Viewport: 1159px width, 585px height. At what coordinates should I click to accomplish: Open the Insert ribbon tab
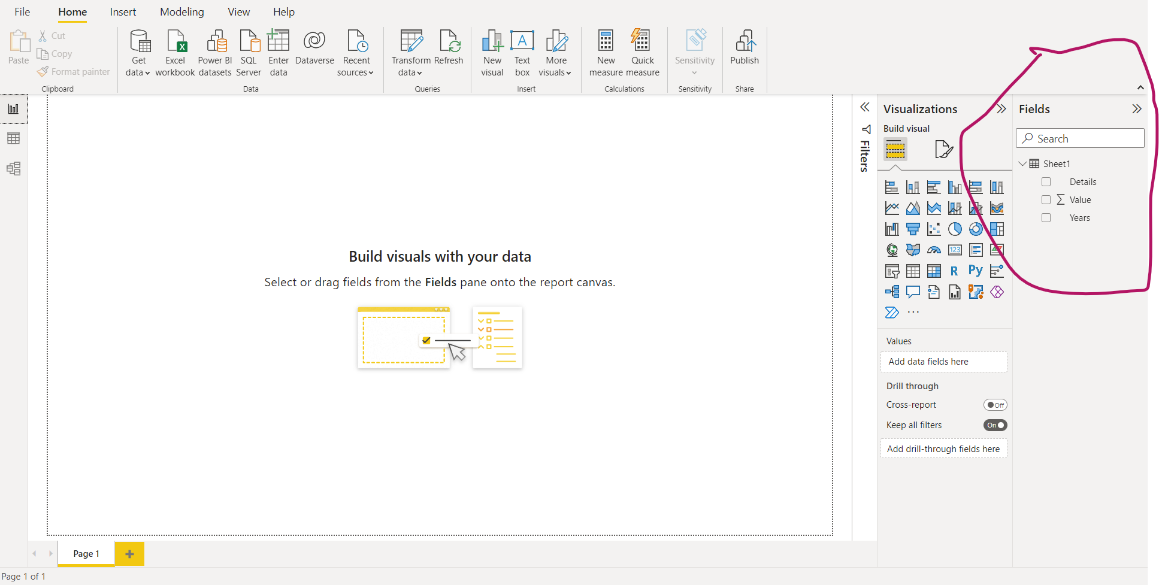pyautogui.click(x=123, y=12)
